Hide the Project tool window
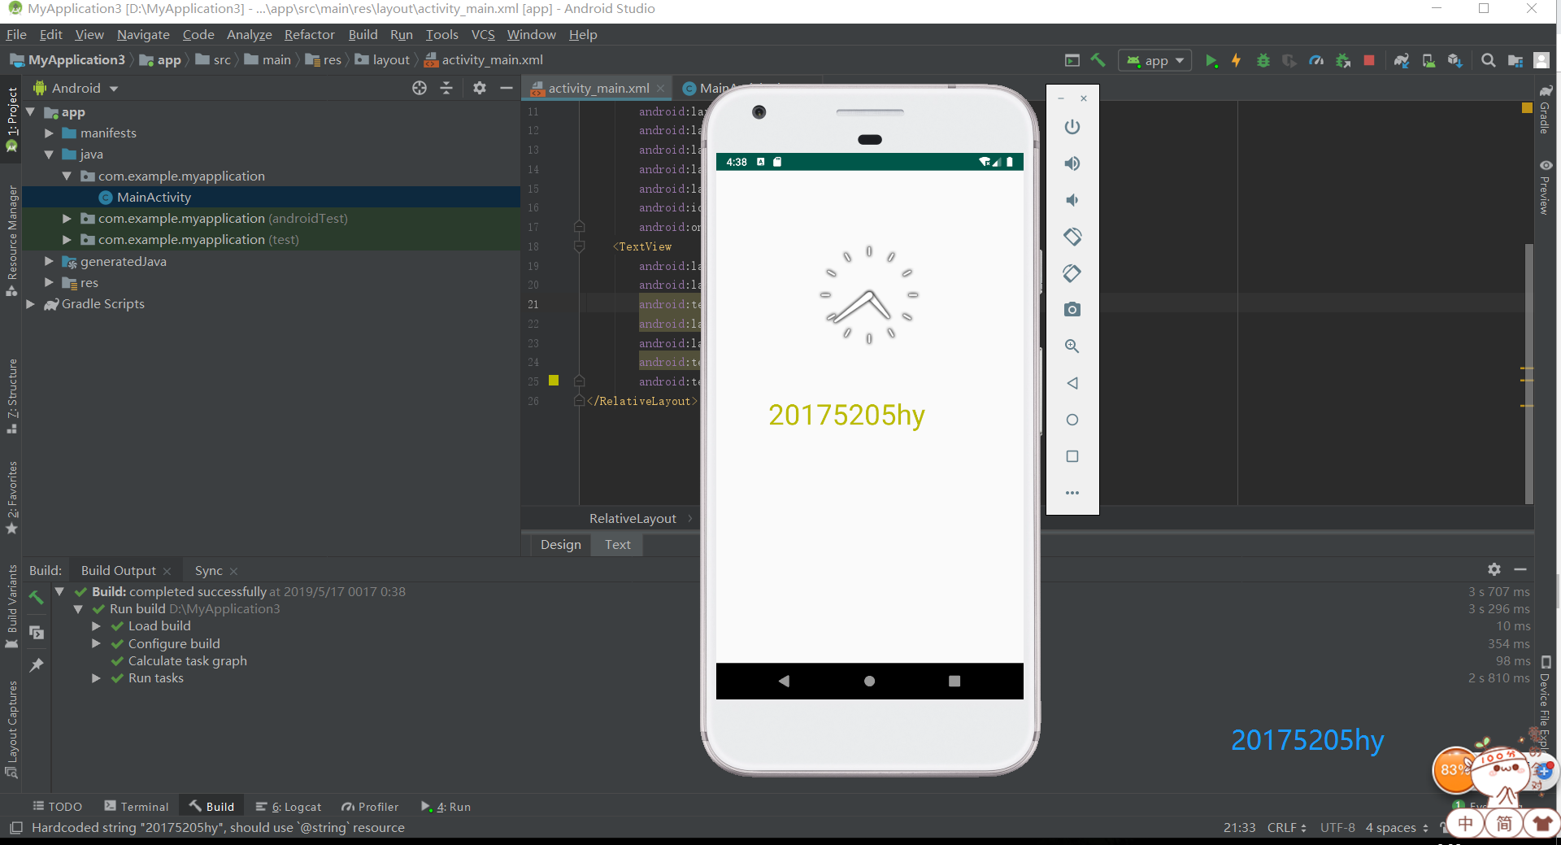This screenshot has width=1561, height=845. pyautogui.click(x=507, y=88)
